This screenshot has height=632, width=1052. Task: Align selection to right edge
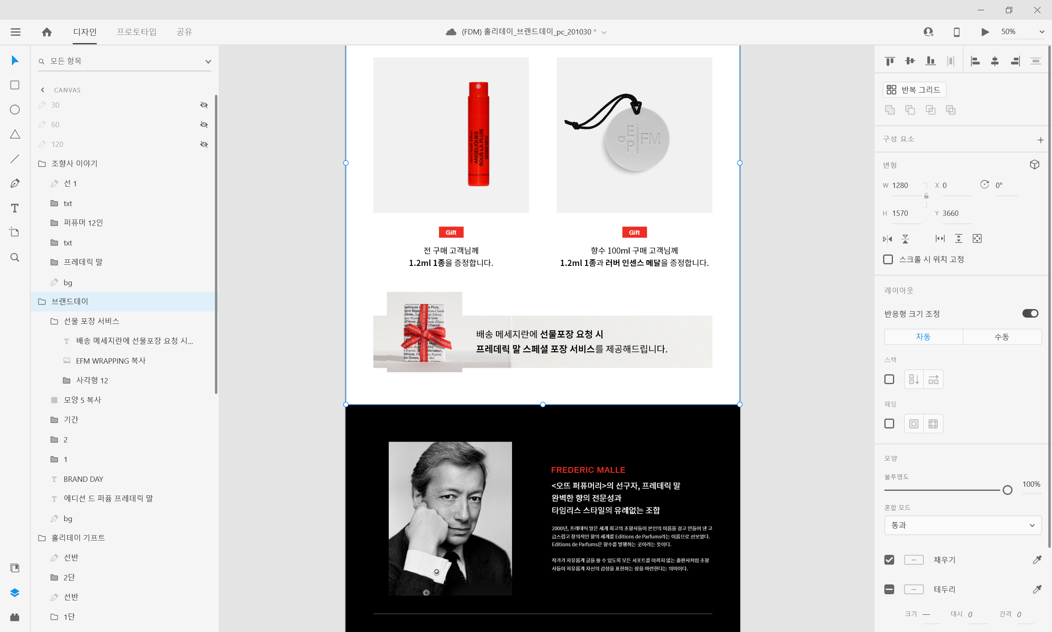click(x=1015, y=61)
